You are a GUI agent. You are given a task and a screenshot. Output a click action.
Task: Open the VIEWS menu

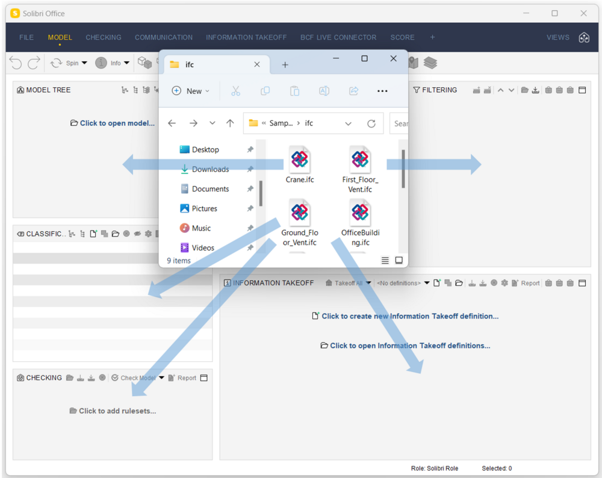(558, 37)
